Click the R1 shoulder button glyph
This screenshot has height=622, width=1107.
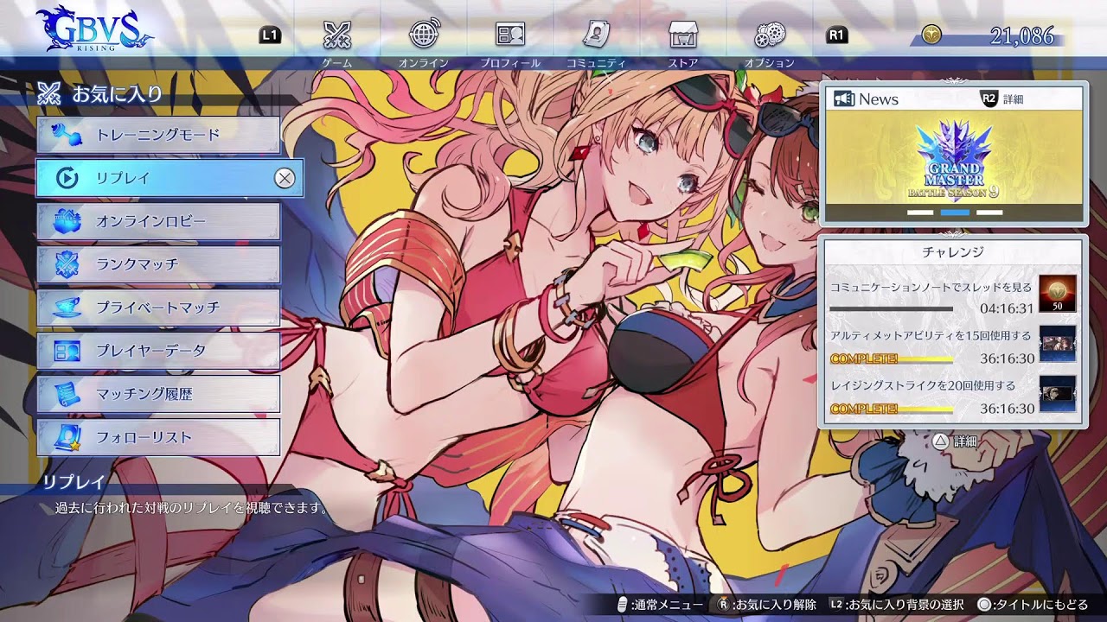pos(836,35)
